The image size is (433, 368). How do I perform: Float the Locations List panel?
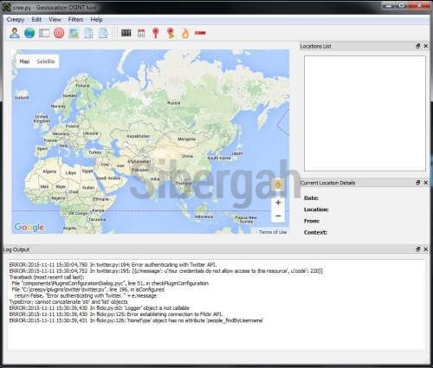point(418,46)
